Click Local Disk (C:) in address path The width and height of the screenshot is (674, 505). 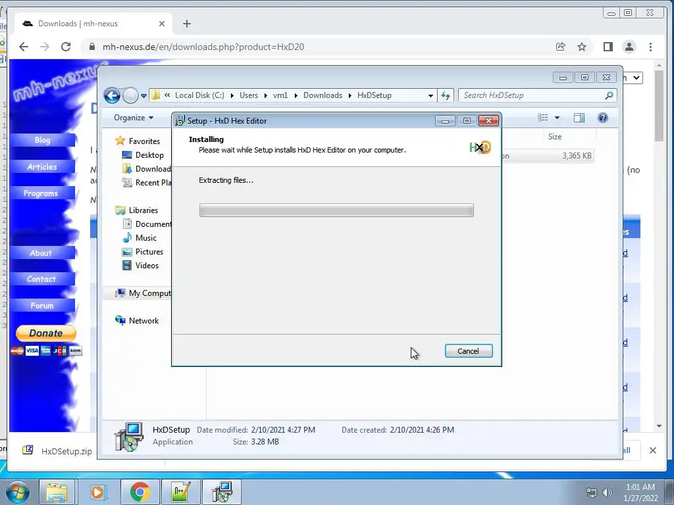click(199, 95)
